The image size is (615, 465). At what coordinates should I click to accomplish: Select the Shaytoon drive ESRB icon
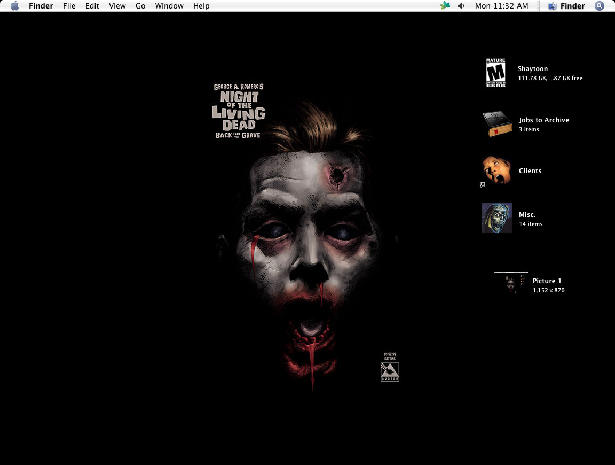(x=496, y=73)
